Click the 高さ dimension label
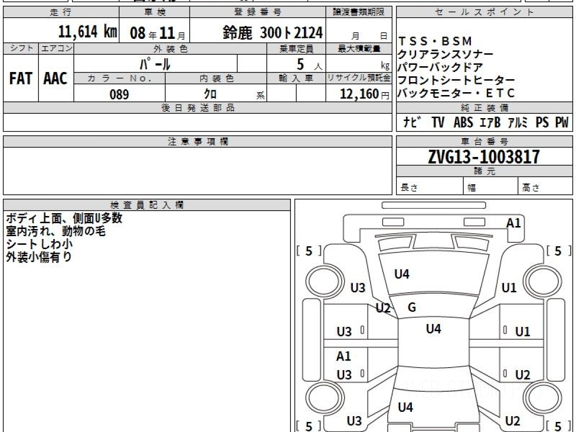Screen dimensions: 576x432 [x=531, y=189]
